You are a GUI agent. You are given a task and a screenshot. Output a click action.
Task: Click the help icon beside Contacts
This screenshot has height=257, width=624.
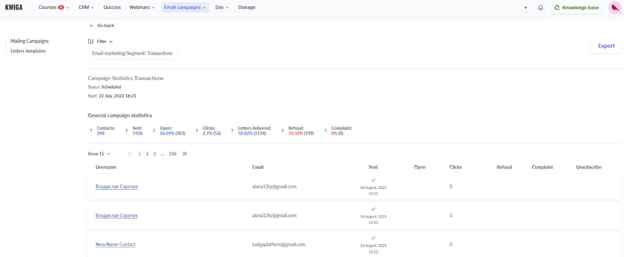click(x=91, y=131)
